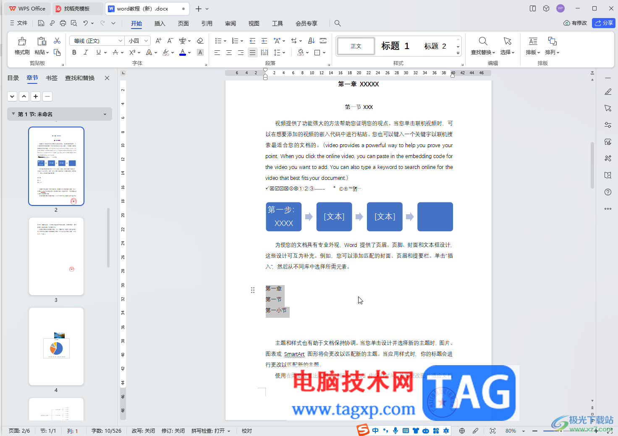This screenshot has height=436, width=618.
Task: Click the 有修改 cloud status button
Action: [x=575, y=23]
